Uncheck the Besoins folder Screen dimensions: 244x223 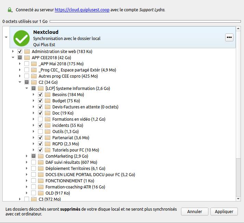[40, 94]
